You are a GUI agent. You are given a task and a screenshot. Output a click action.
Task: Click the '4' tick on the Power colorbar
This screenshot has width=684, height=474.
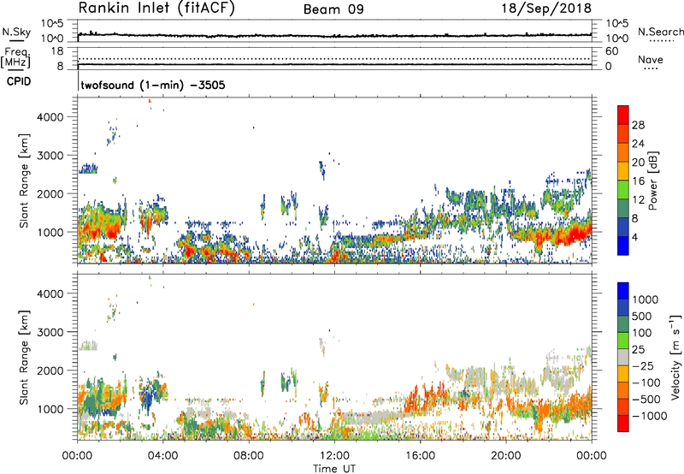[634, 238]
